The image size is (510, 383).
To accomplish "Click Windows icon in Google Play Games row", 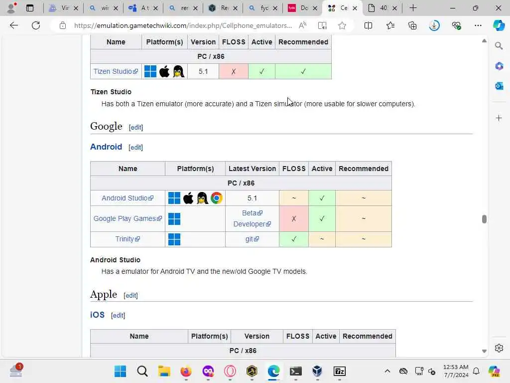I will coord(174,219).
